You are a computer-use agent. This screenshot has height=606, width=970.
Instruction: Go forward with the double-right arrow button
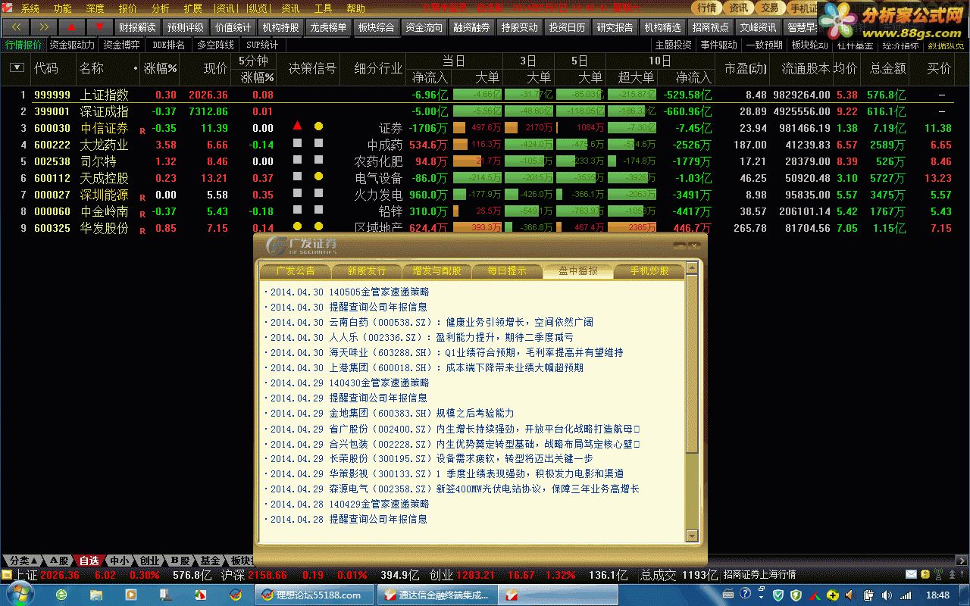click(x=44, y=27)
